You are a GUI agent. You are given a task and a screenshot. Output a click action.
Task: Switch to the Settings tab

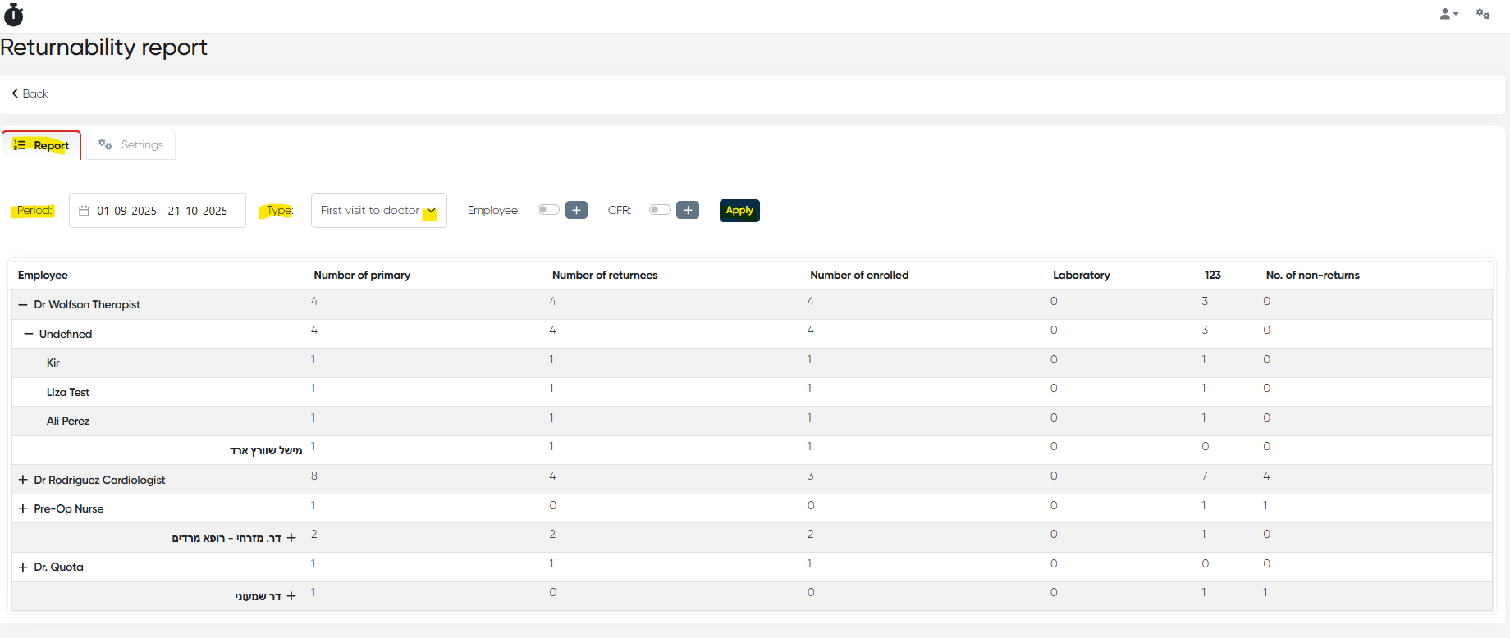(x=131, y=145)
